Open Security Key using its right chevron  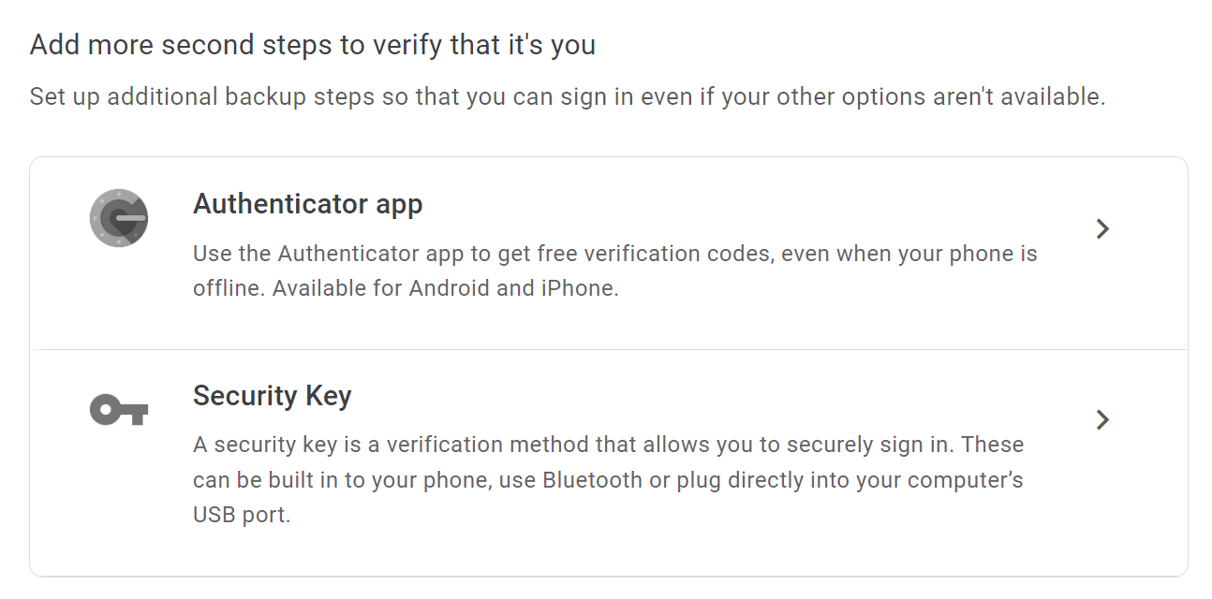point(1102,420)
